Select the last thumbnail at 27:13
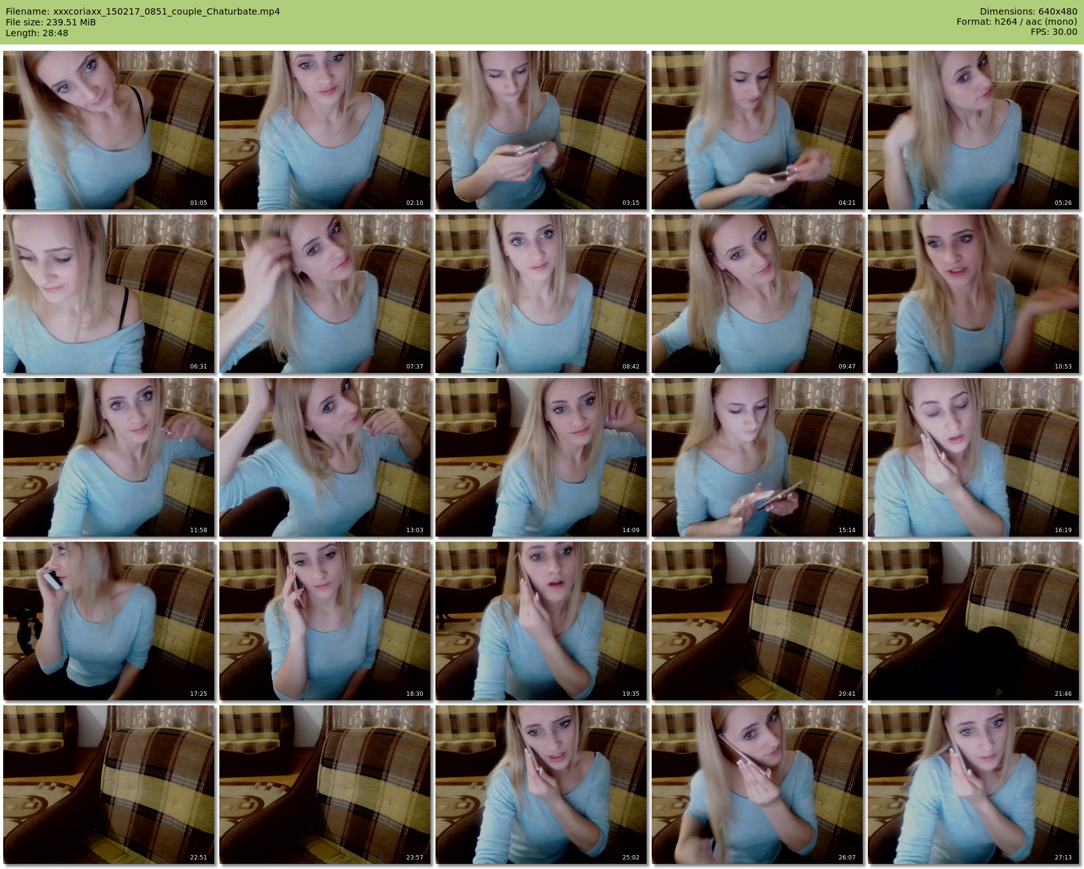 click(x=973, y=785)
